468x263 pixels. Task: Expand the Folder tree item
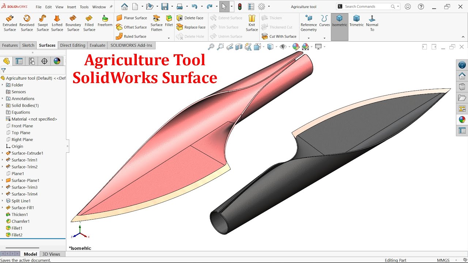[x=3, y=85]
